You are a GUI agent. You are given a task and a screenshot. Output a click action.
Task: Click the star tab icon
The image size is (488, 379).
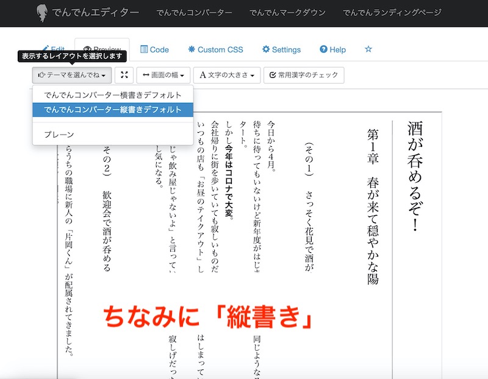(x=368, y=49)
